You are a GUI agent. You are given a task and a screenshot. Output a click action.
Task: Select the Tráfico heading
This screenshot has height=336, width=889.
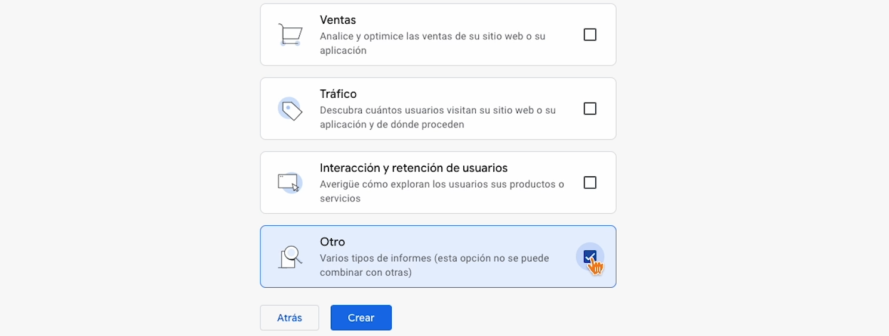pos(338,94)
